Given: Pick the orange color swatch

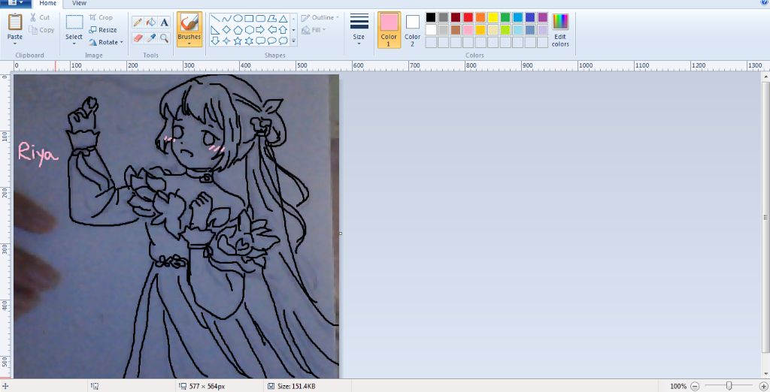Looking at the screenshot, I should (x=480, y=18).
